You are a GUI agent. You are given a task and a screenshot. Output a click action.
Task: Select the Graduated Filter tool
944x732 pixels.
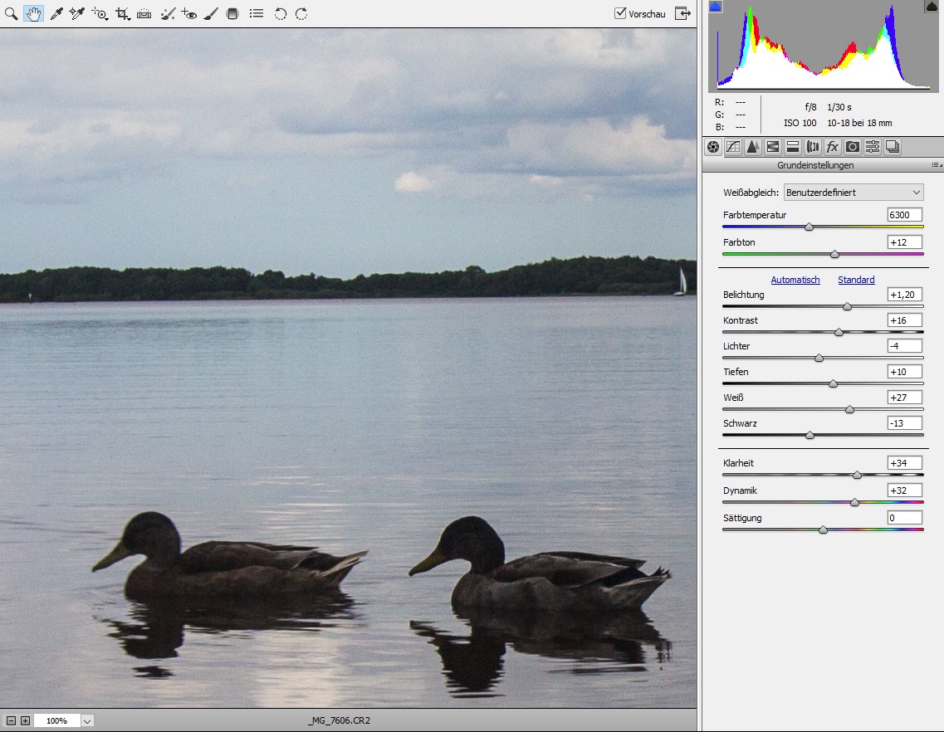232,14
